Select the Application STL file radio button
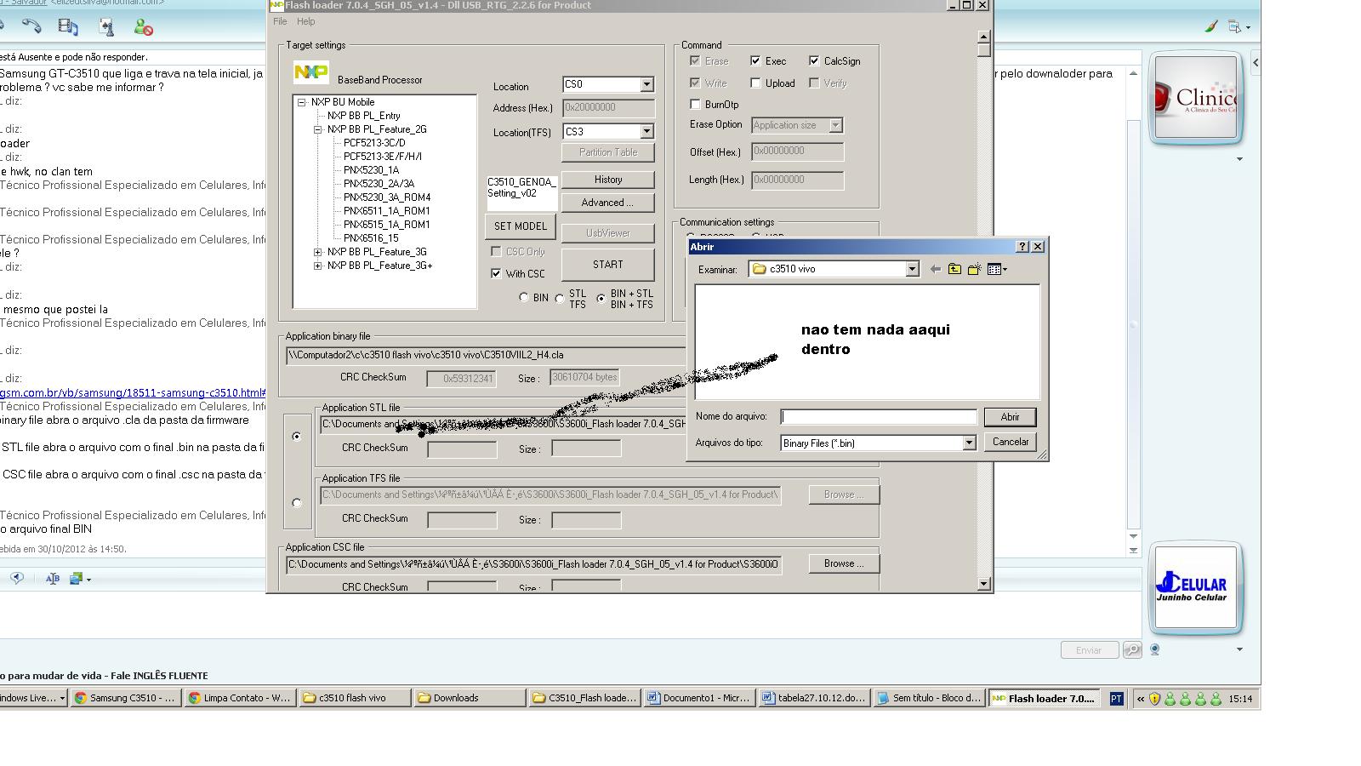This screenshot has width=1361, height=766. (x=297, y=436)
